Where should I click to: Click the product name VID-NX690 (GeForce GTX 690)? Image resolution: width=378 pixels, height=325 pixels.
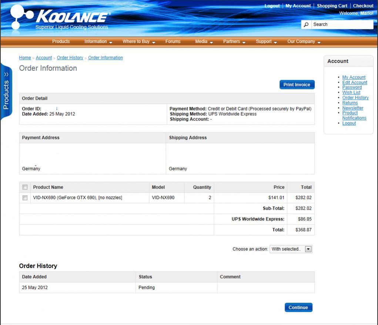coord(77,198)
